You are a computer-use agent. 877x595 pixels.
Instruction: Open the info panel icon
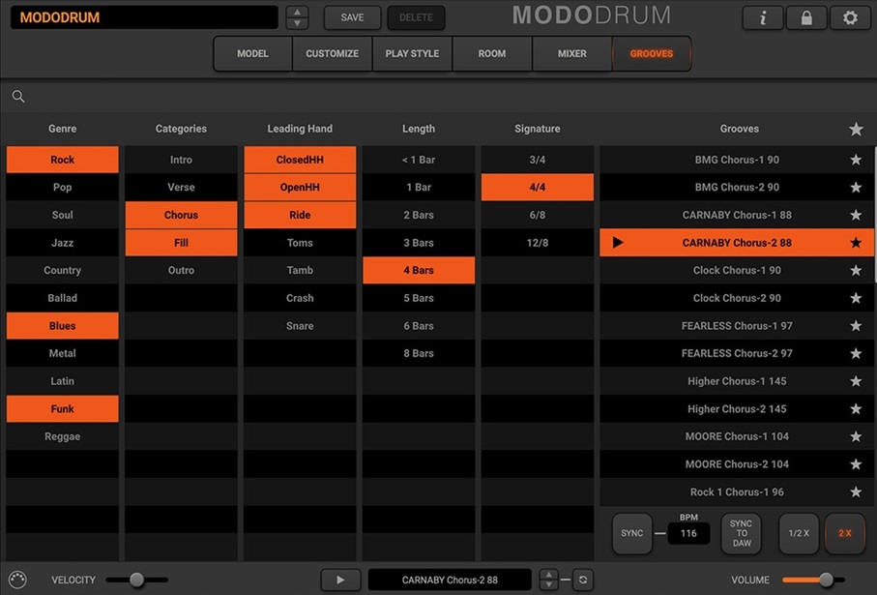pyautogui.click(x=763, y=18)
